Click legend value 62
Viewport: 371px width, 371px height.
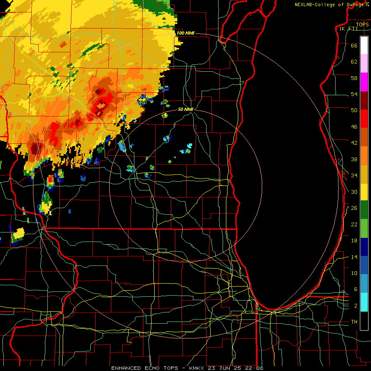(x=354, y=62)
